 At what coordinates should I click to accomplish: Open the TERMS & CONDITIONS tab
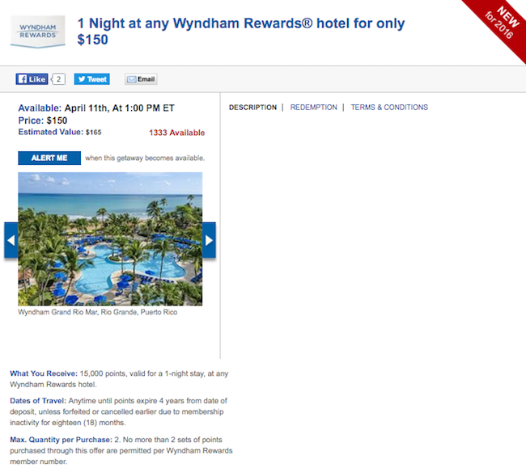[x=389, y=108]
